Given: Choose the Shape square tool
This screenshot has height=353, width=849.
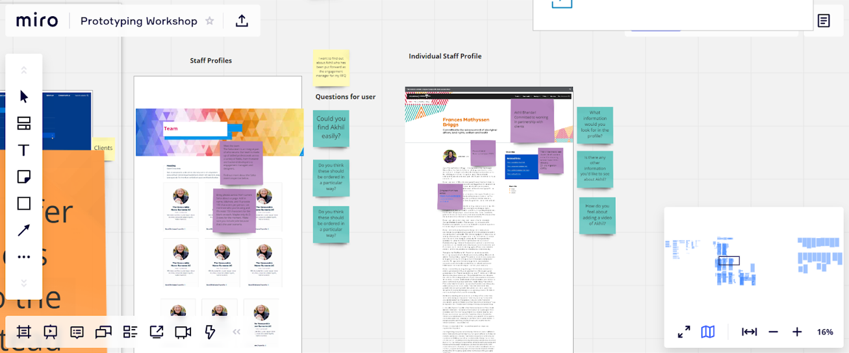Looking at the screenshot, I should coord(24,204).
